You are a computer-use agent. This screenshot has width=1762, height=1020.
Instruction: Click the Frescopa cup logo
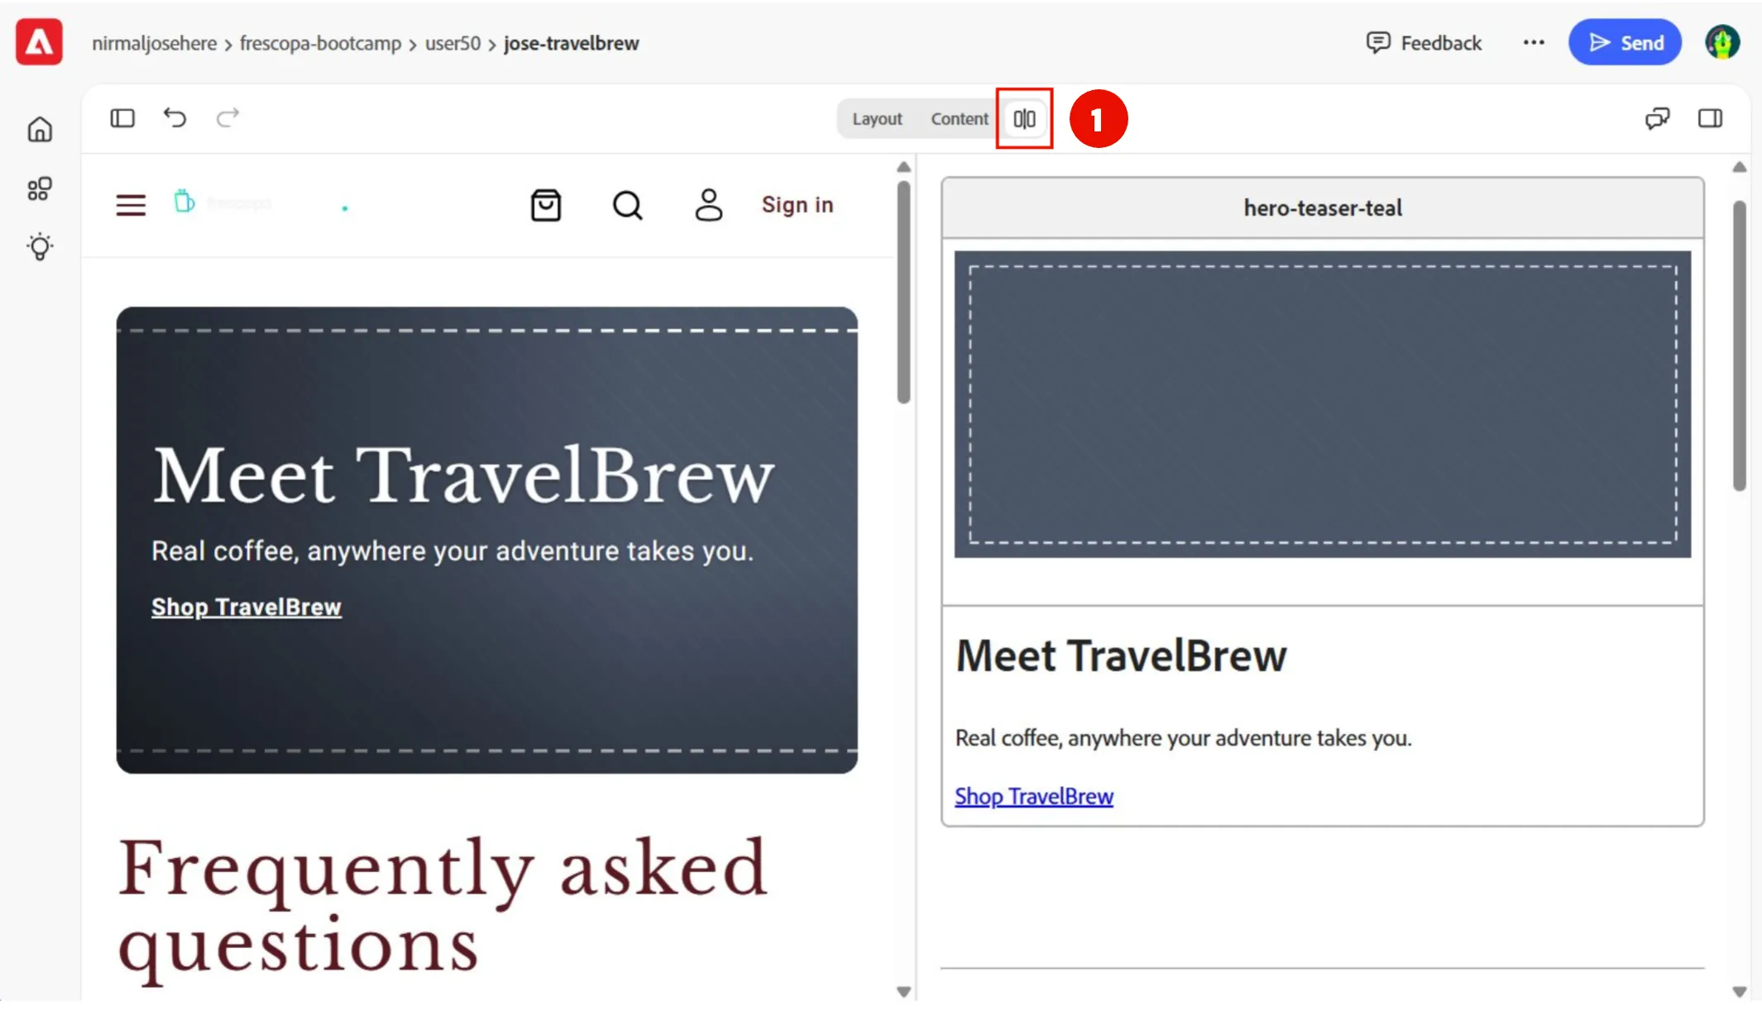click(184, 201)
